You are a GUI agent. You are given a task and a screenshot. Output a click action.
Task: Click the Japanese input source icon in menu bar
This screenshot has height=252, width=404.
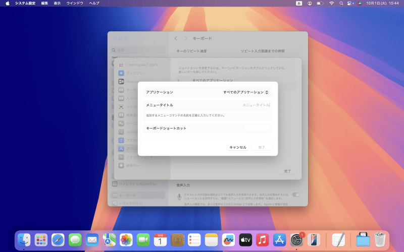(299, 4)
